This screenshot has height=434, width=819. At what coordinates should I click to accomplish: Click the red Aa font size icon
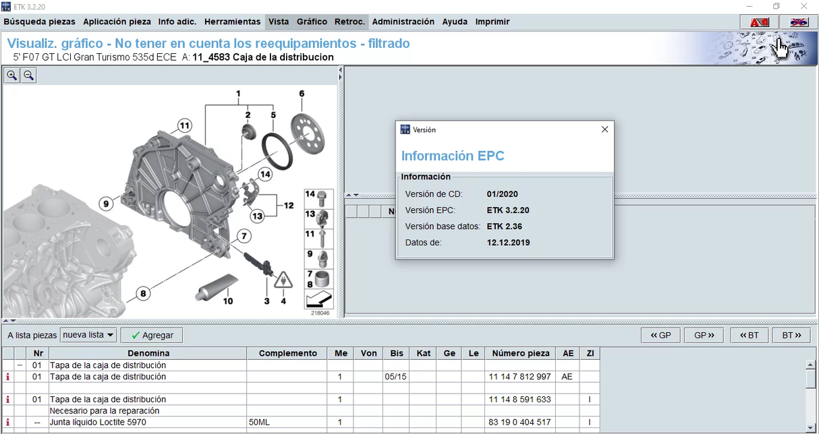pos(760,22)
